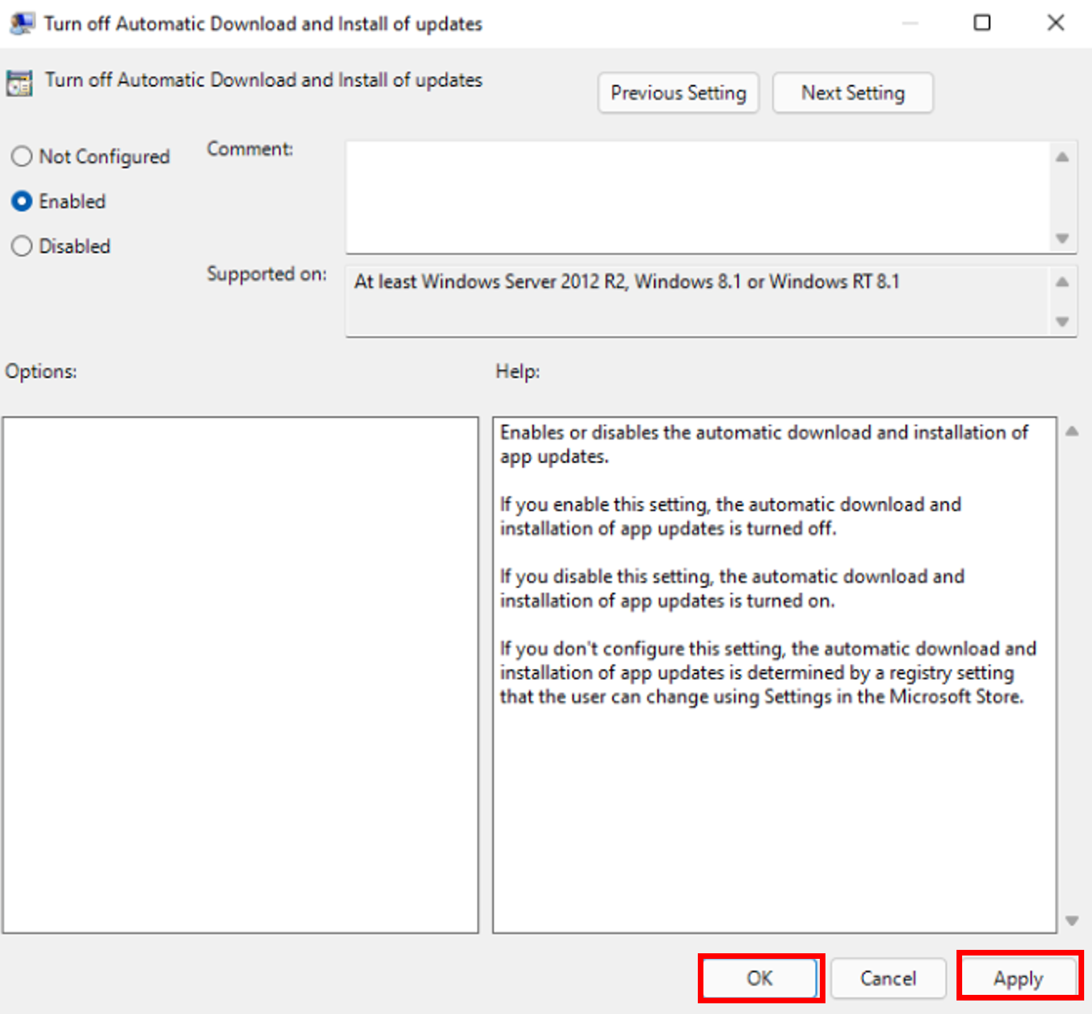Go to Next Setting
The image size is (1092, 1014).
click(852, 93)
